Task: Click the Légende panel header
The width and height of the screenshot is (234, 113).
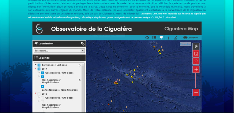Action: [59, 58]
